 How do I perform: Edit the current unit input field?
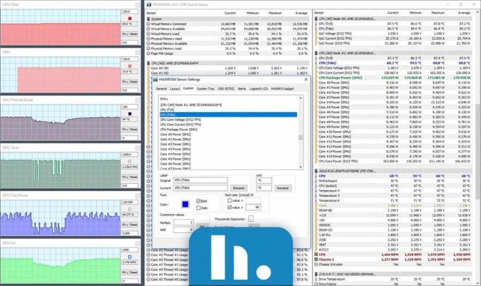click(264, 188)
